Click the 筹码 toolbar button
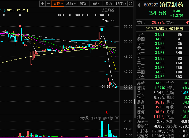189x138 pixels. tap(83, 4)
